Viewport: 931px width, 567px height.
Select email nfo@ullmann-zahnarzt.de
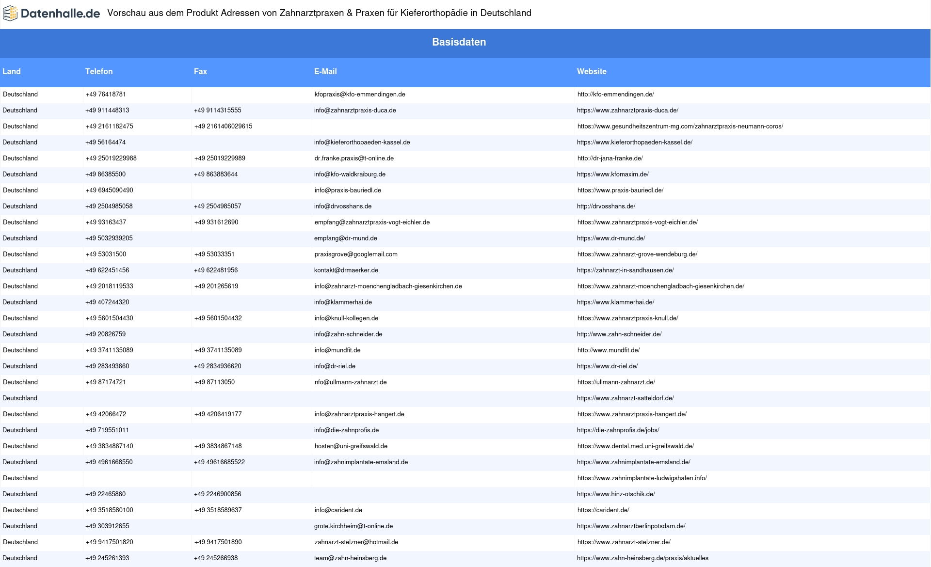coord(351,382)
